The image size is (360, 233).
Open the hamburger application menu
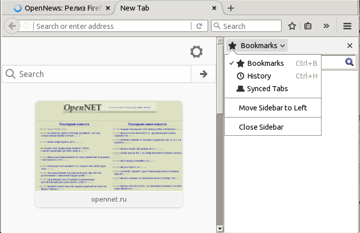pyautogui.click(x=347, y=26)
